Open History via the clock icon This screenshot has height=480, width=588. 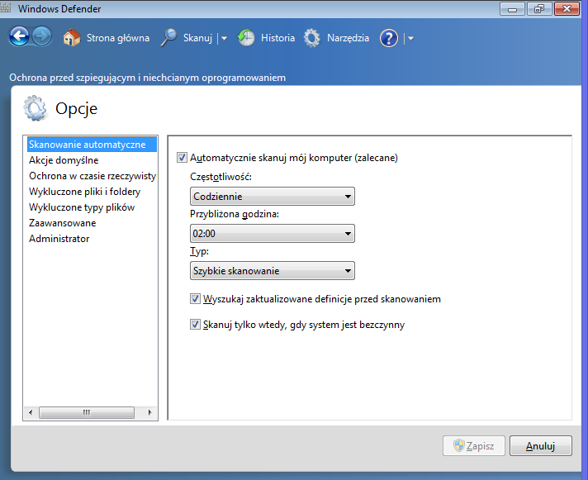coord(245,38)
